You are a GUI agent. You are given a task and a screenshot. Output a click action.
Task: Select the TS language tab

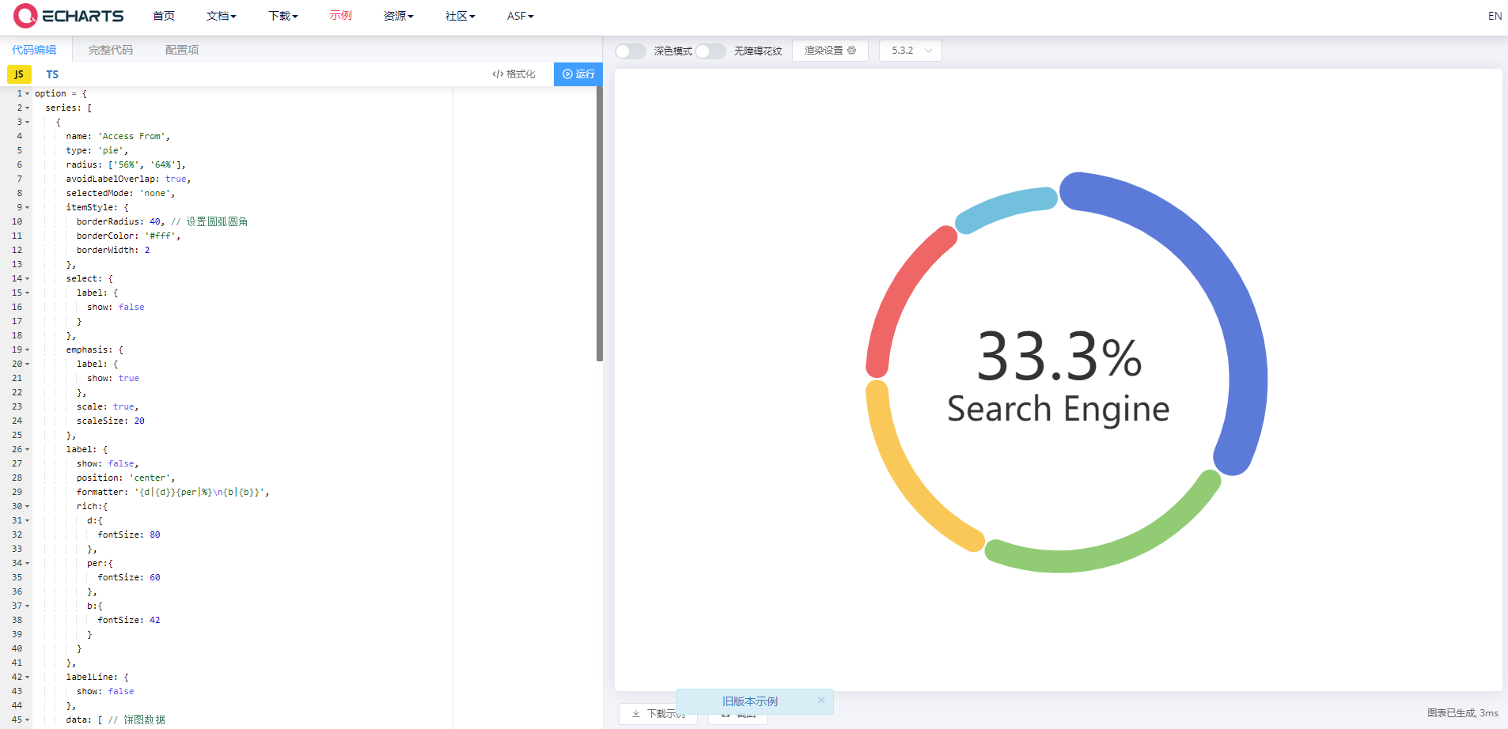pyautogui.click(x=52, y=74)
